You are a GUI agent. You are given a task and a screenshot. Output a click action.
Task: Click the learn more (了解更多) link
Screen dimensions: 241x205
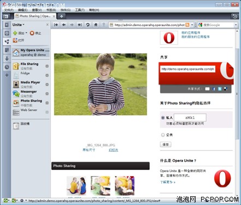[x=168, y=182]
